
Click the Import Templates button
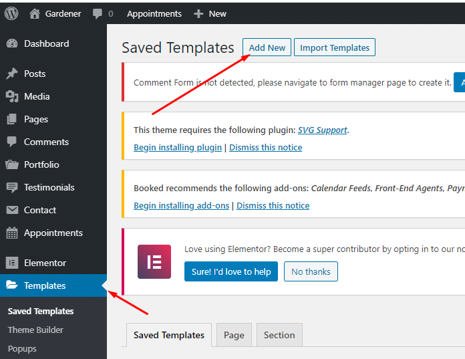click(335, 47)
